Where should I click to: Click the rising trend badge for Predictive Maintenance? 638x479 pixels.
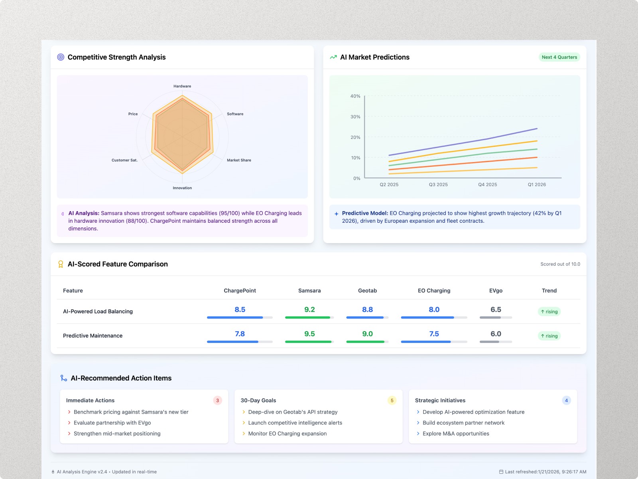point(549,336)
